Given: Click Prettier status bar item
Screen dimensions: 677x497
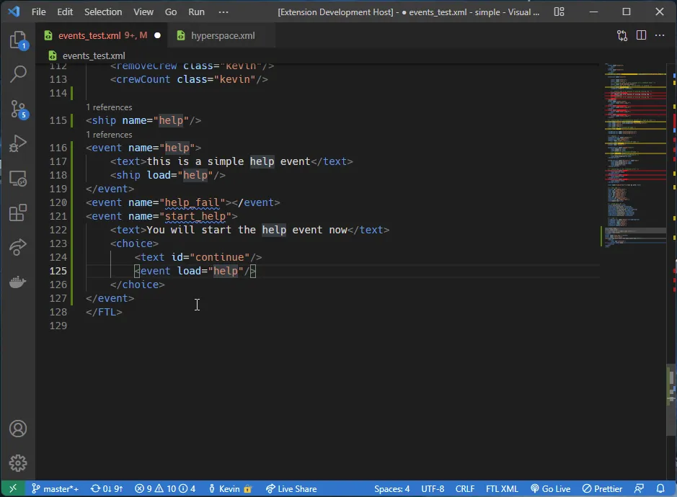Looking at the screenshot, I should pyautogui.click(x=602, y=488).
